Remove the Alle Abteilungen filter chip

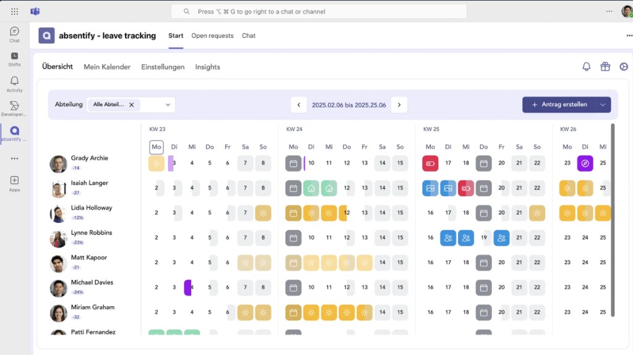pos(132,105)
